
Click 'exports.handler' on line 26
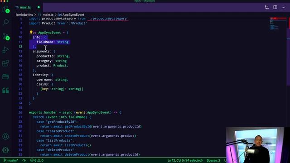pos(43,112)
